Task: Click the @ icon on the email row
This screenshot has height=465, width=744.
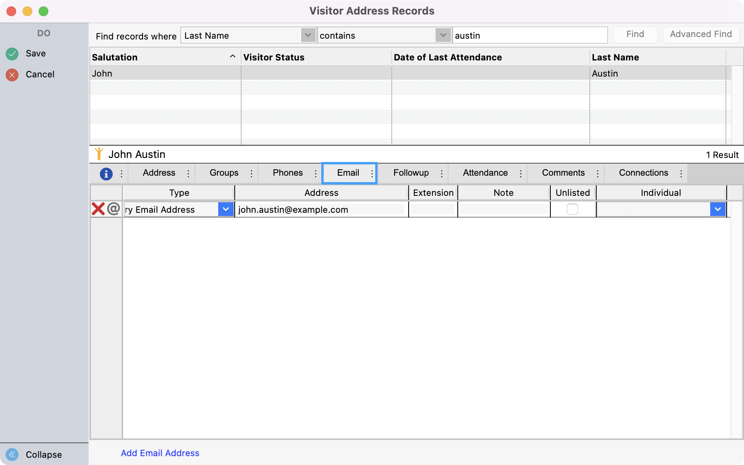Action: [114, 209]
